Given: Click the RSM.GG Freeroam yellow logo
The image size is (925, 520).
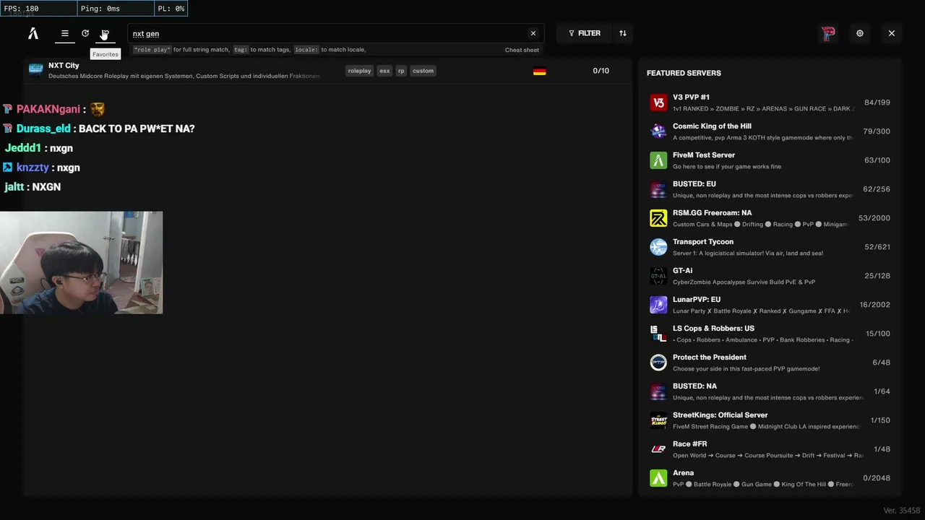Looking at the screenshot, I should tap(658, 218).
